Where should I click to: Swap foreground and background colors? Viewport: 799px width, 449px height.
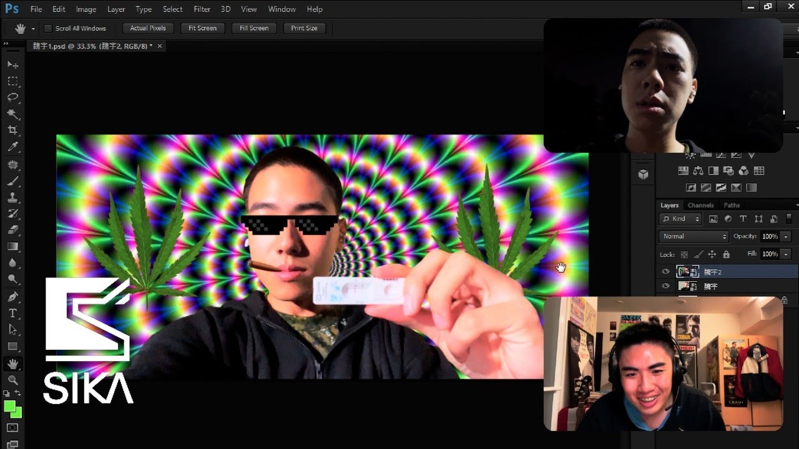click(x=18, y=393)
